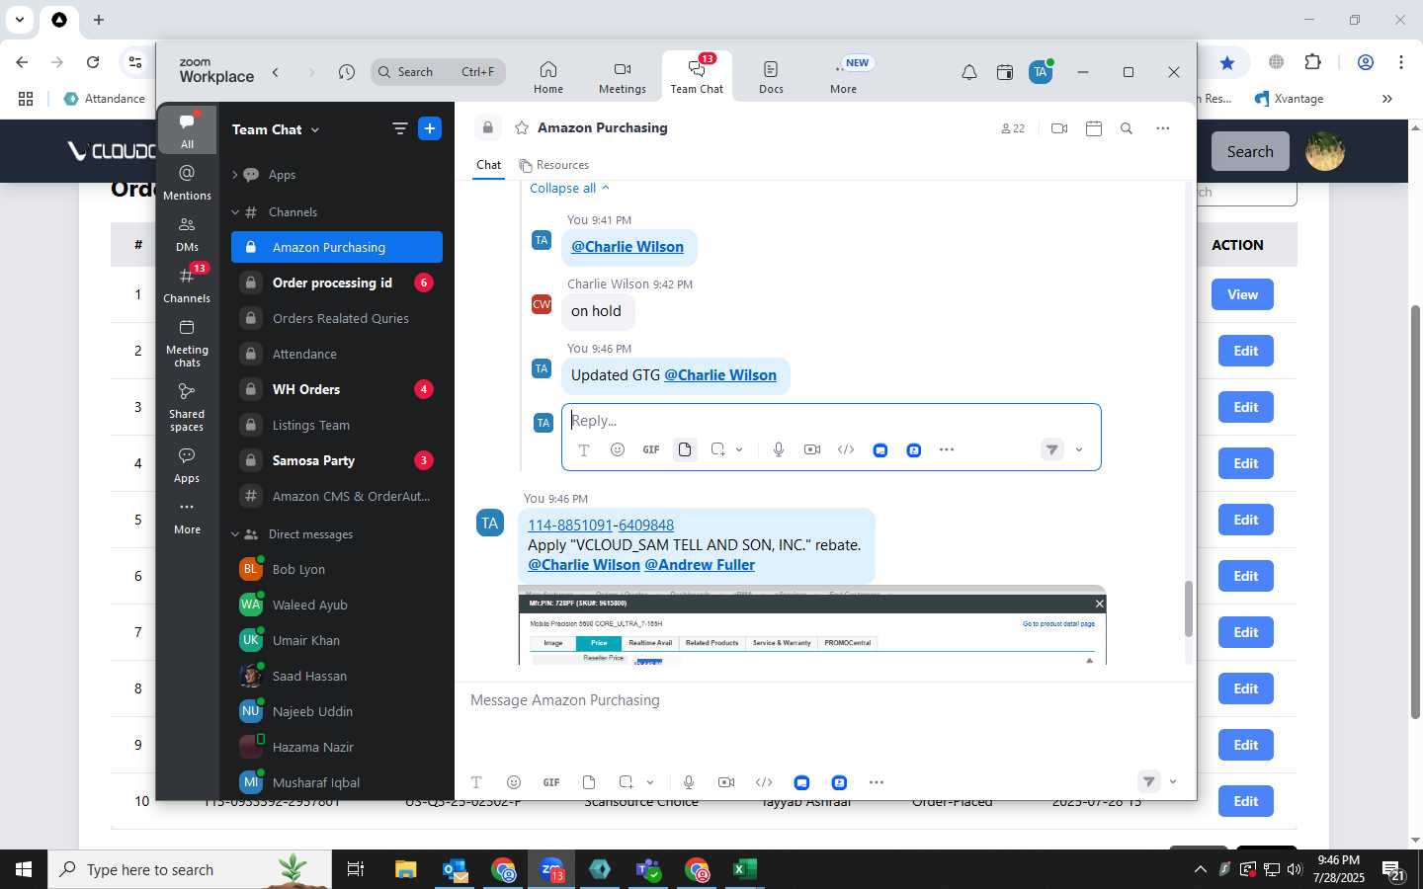Viewport: 1423px width, 889px height.
Task: Collapse all thread replies
Action: [569, 188]
